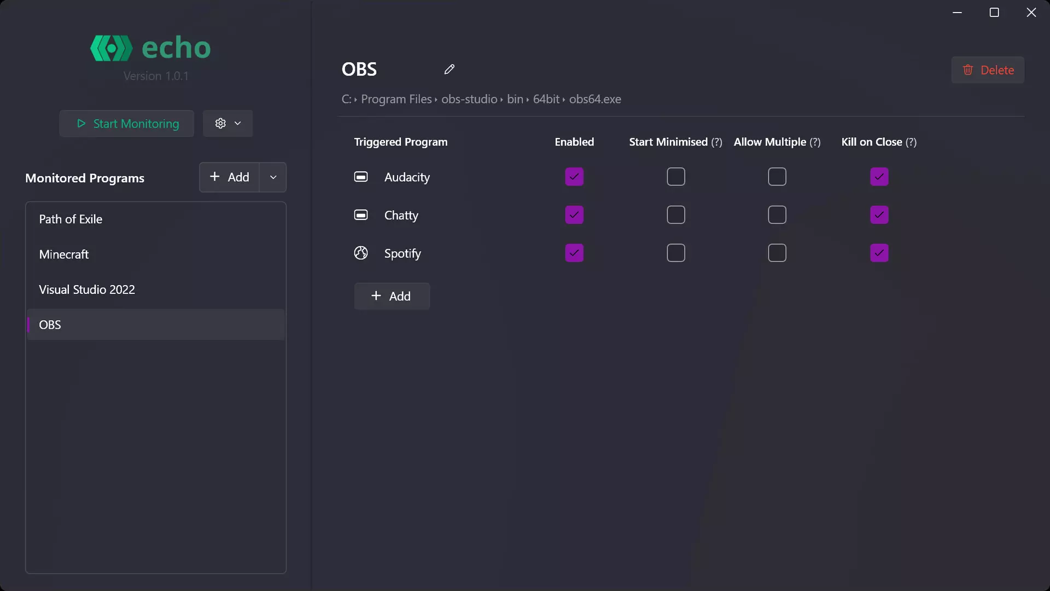This screenshot has height=591, width=1050.
Task: Enable Start Minimised for Audacity
Action: point(676,177)
